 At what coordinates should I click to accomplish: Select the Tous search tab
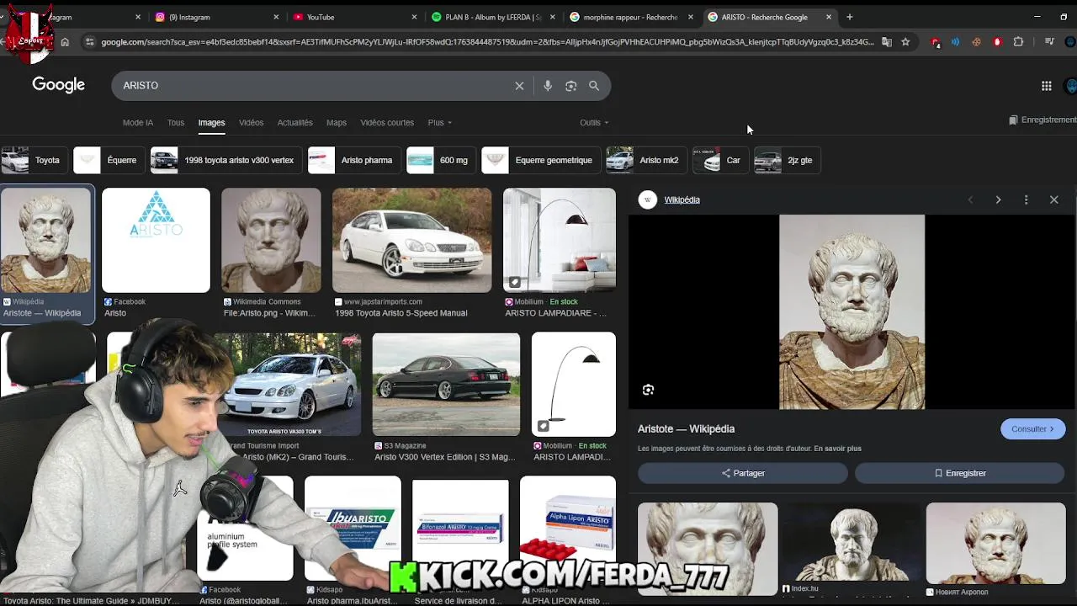(x=176, y=123)
